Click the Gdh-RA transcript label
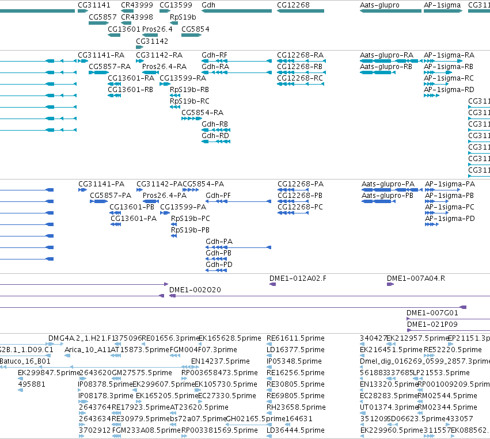 (x=215, y=67)
